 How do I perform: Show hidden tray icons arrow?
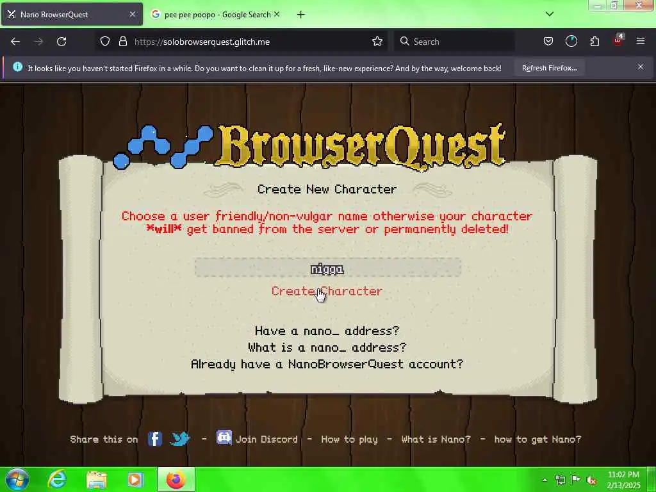[x=545, y=480]
